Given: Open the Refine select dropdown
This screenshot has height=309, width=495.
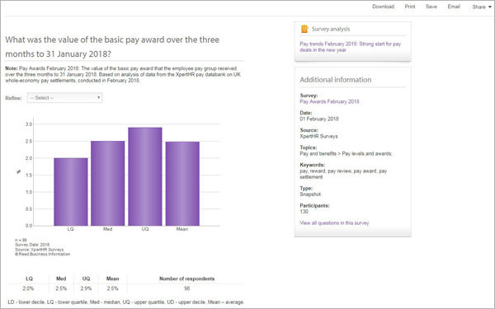Looking at the screenshot, I should tap(64, 98).
